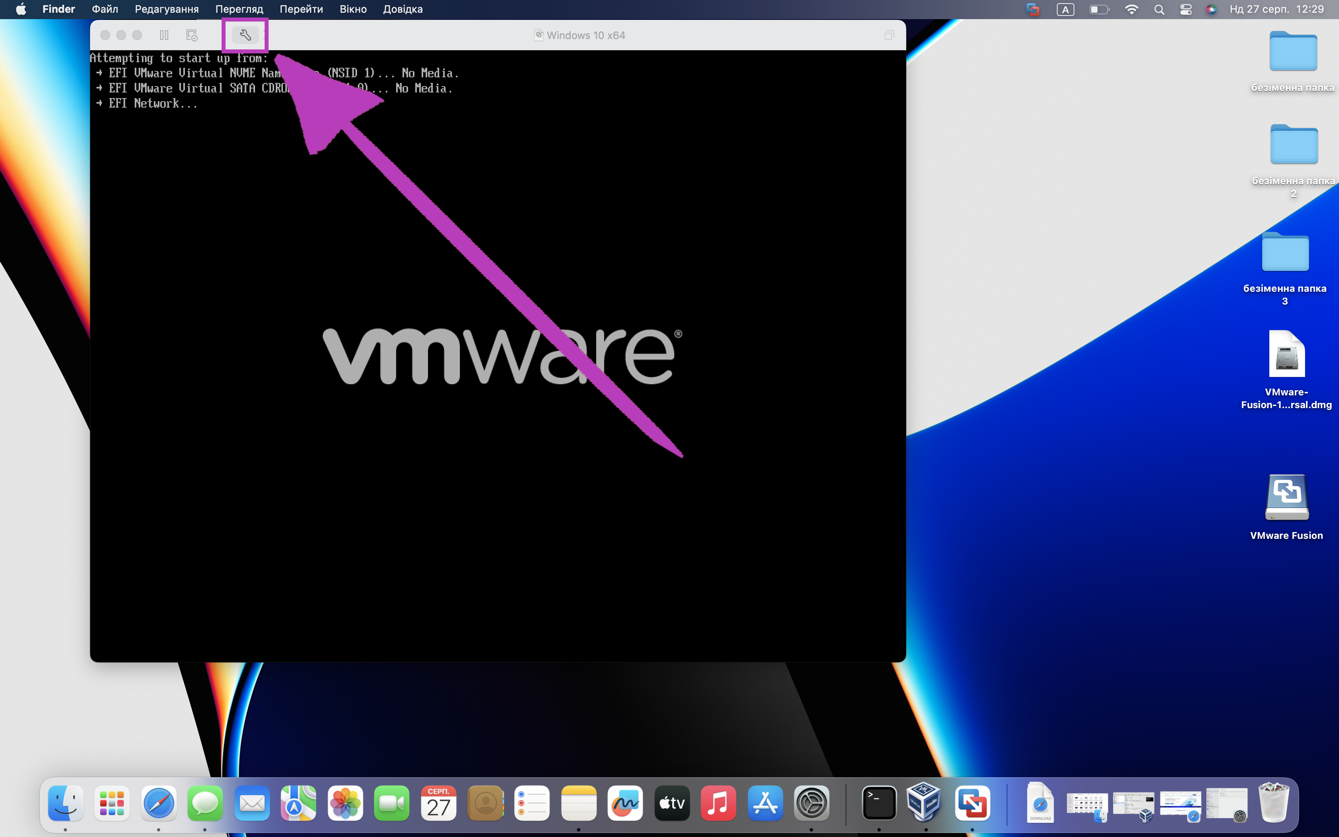This screenshot has height=837, width=1339.
Task: Open the Finder menu in the menu bar
Action: 59,9
